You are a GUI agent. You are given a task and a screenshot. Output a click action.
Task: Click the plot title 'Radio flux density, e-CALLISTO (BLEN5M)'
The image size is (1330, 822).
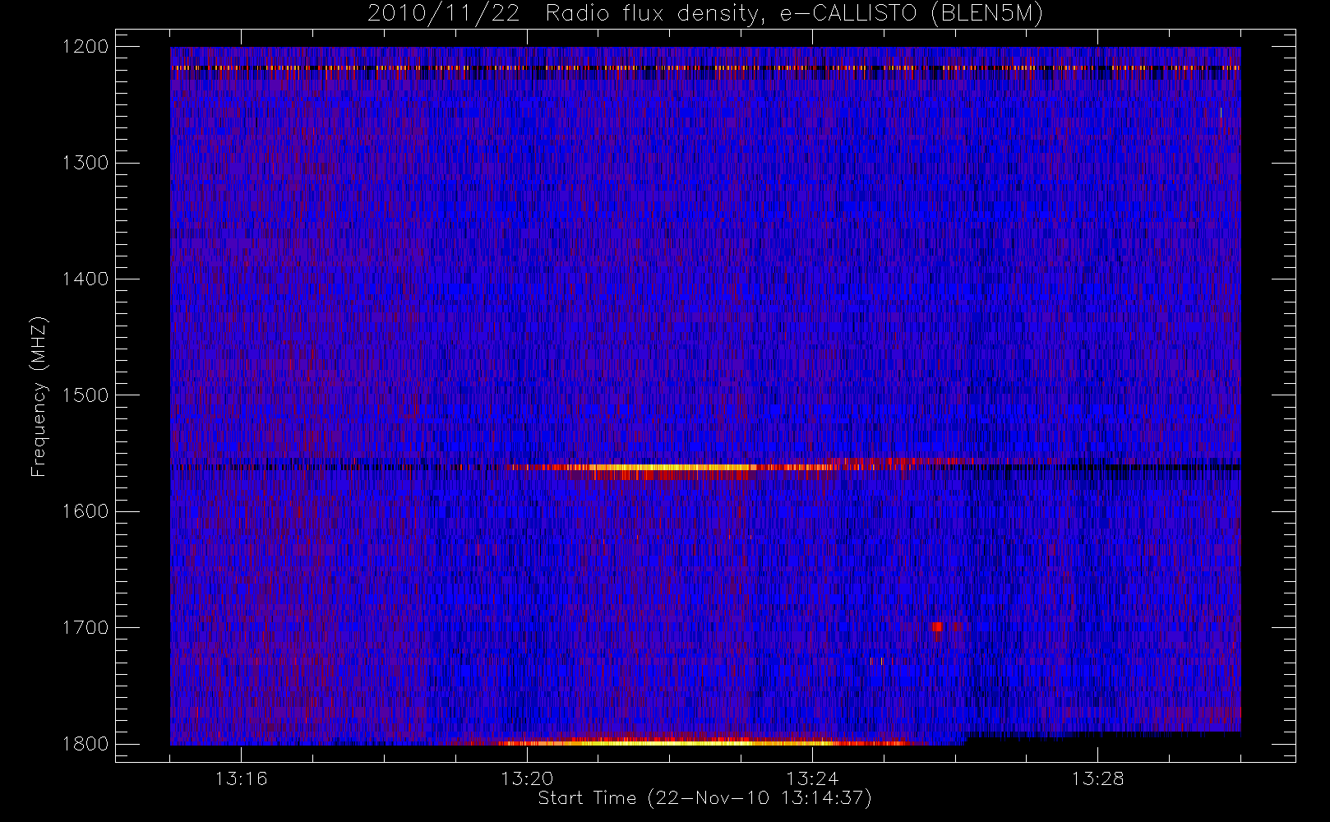coord(794,14)
